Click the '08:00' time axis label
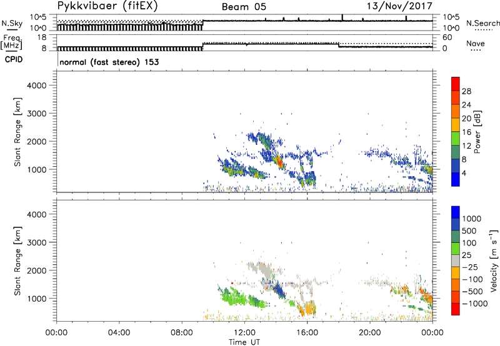Viewport: 500px width, 346px height. tap(182, 332)
